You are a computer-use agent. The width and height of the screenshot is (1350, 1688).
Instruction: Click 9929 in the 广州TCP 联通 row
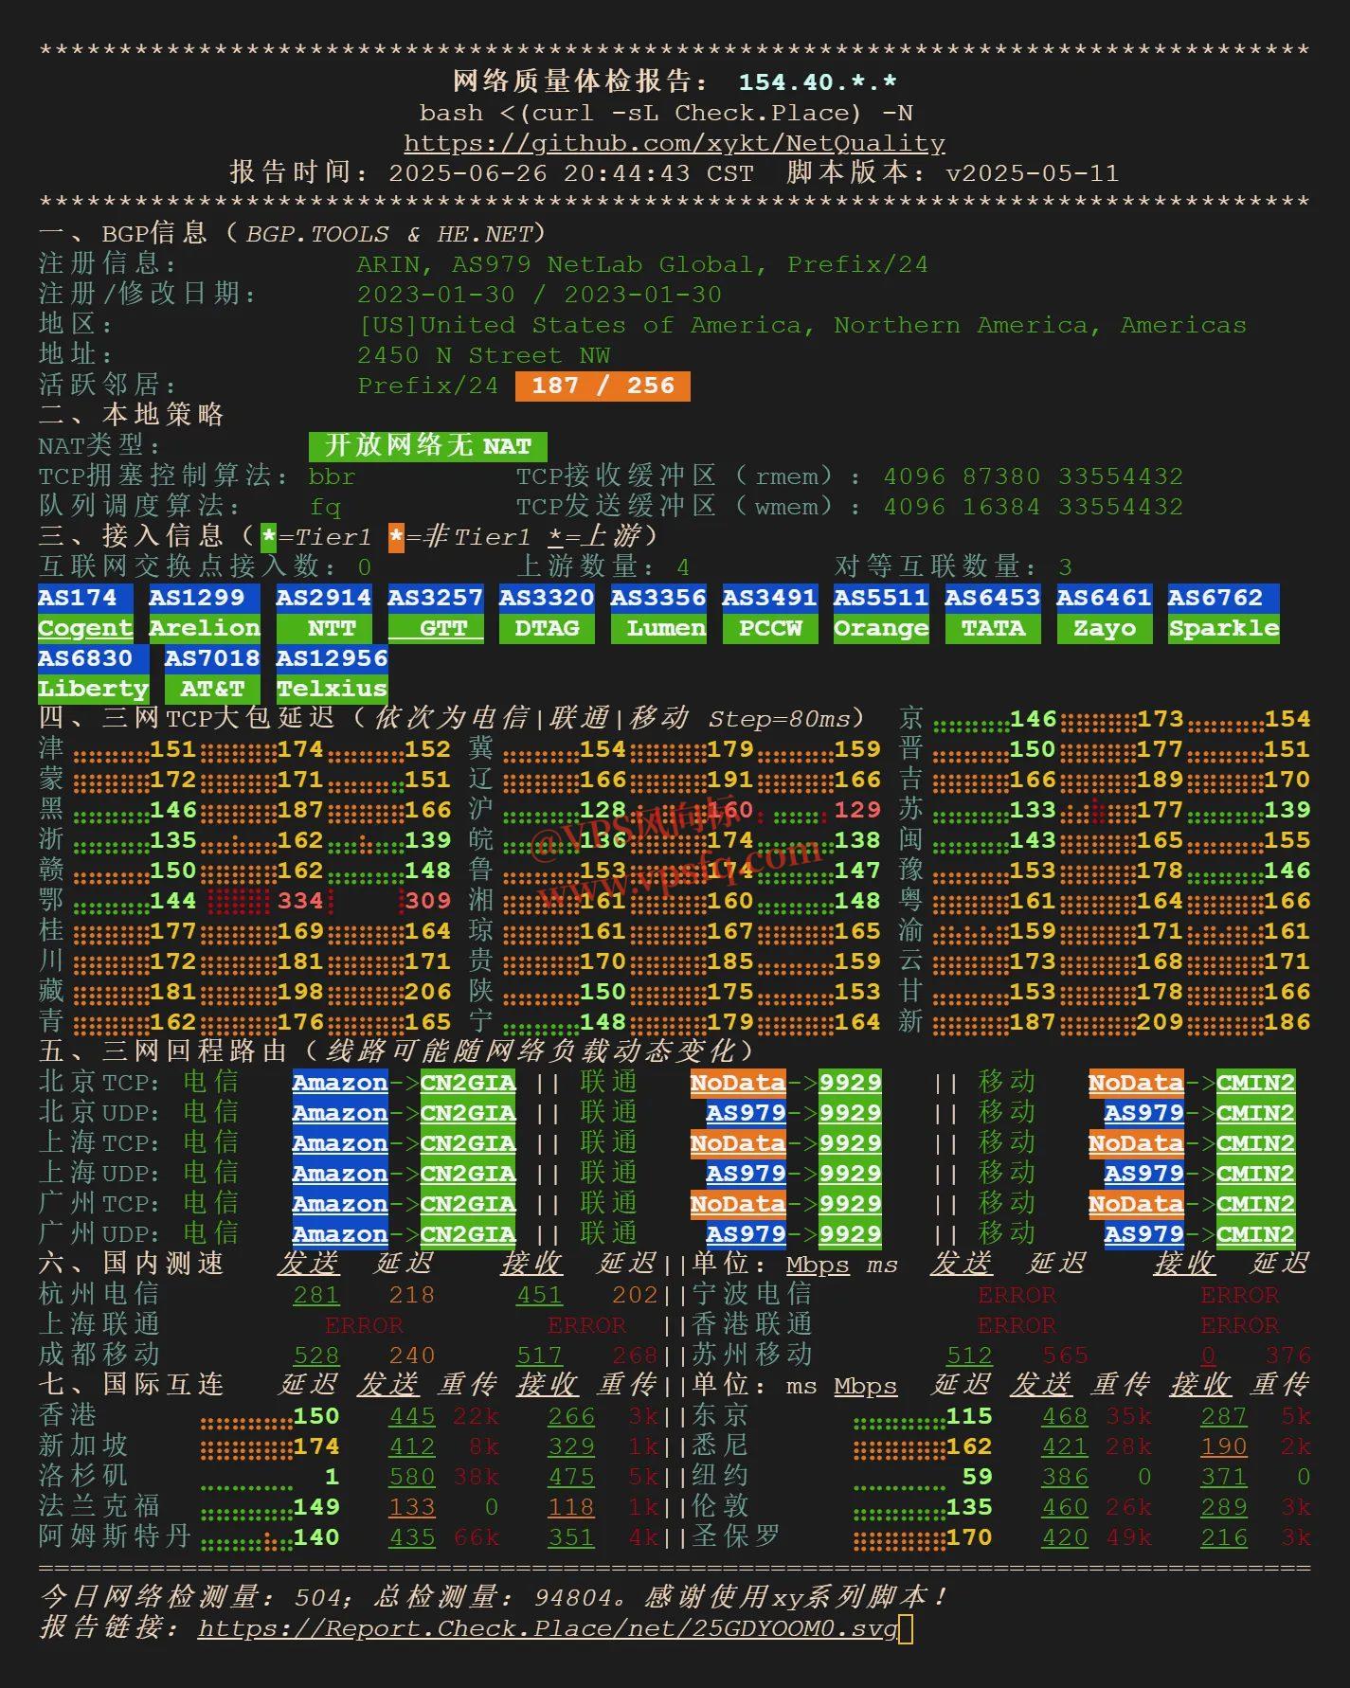tap(850, 1204)
